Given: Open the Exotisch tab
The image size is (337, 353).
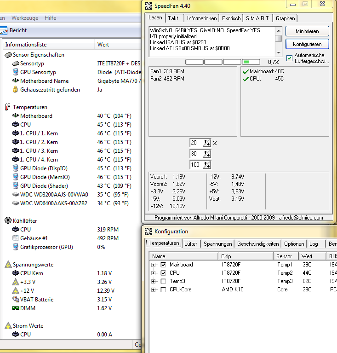Looking at the screenshot, I should click(x=231, y=18).
